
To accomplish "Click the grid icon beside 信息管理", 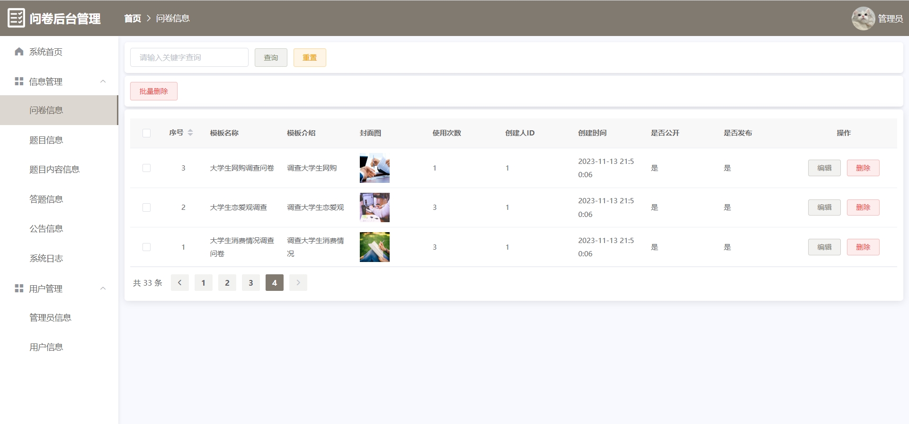I will click(x=19, y=81).
